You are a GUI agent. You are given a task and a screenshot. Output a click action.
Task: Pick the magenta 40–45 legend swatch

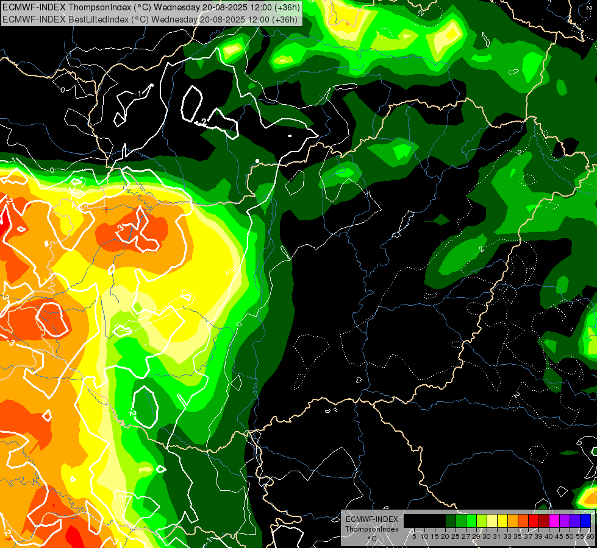pyautogui.click(x=554, y=521)
